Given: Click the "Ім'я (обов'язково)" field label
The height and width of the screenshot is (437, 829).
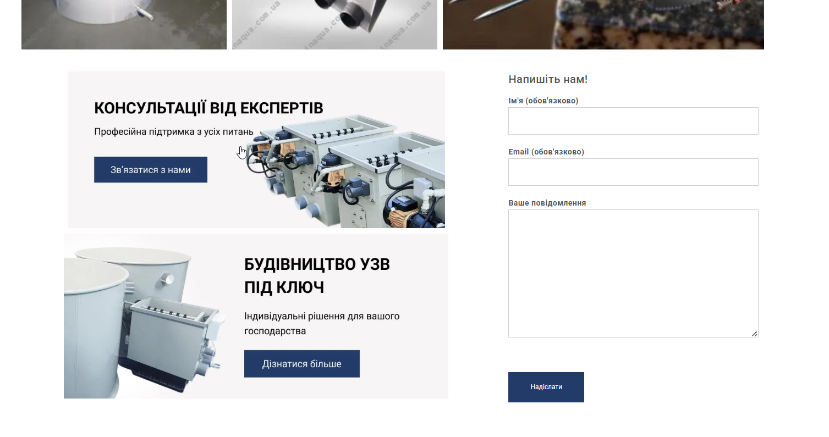Looking at the screenshot, I should (543, 101).
